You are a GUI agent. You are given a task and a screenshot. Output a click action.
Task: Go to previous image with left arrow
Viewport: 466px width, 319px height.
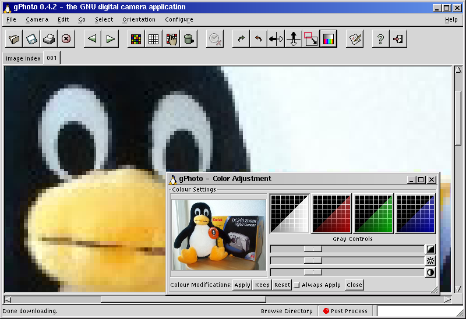pos(93,38)
